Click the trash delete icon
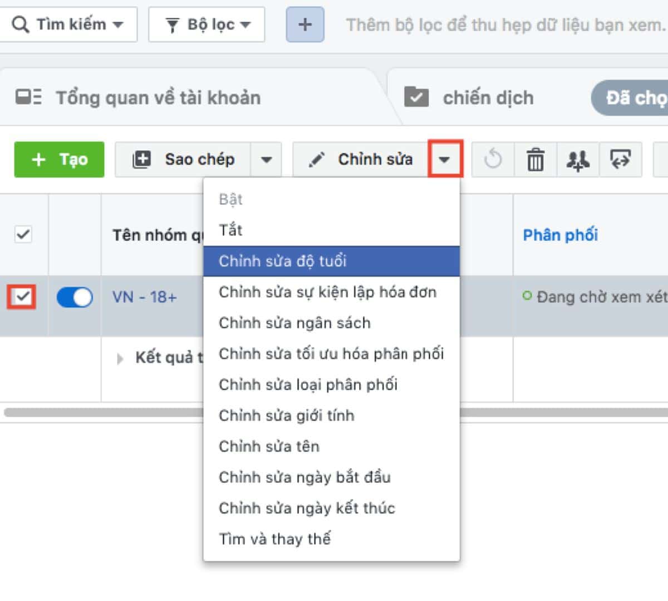This screenshot has height=601, width=668. 536,160
